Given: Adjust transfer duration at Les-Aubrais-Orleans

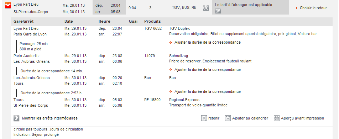Looking at the screenshot, I should click(207, 70).
